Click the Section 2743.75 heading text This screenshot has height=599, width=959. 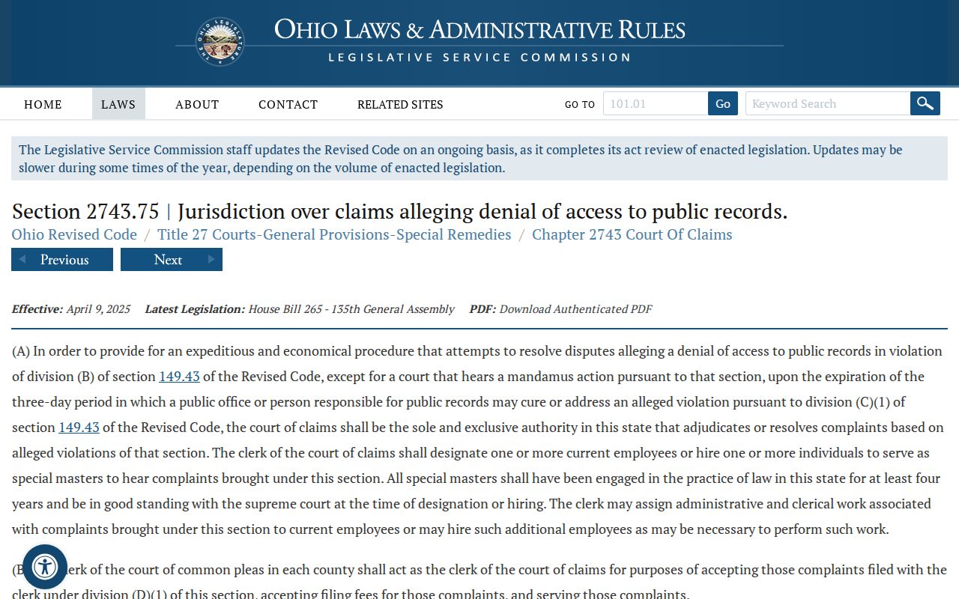399,211
